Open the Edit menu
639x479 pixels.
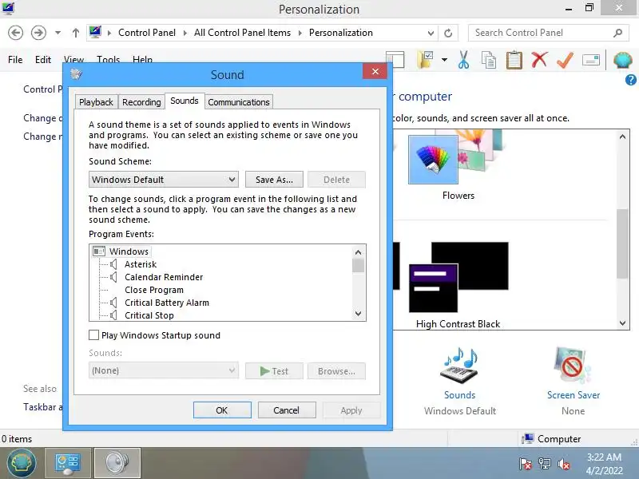click(43, 60)
